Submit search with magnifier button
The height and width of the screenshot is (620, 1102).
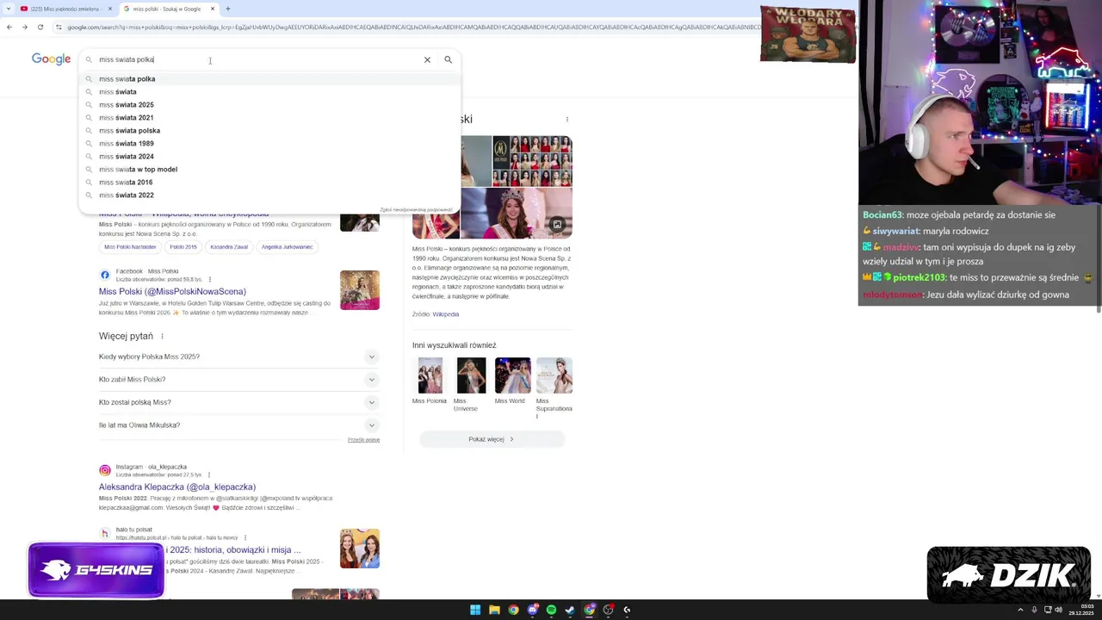(448, 59)
